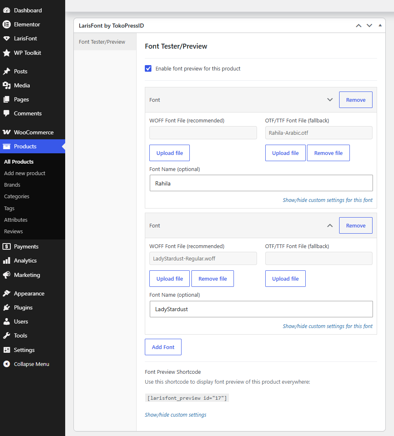The image size is (394, 436).
Task: Click empty OTF/TTF field of LadyStardust font
Action: click(x=319, y=258)
